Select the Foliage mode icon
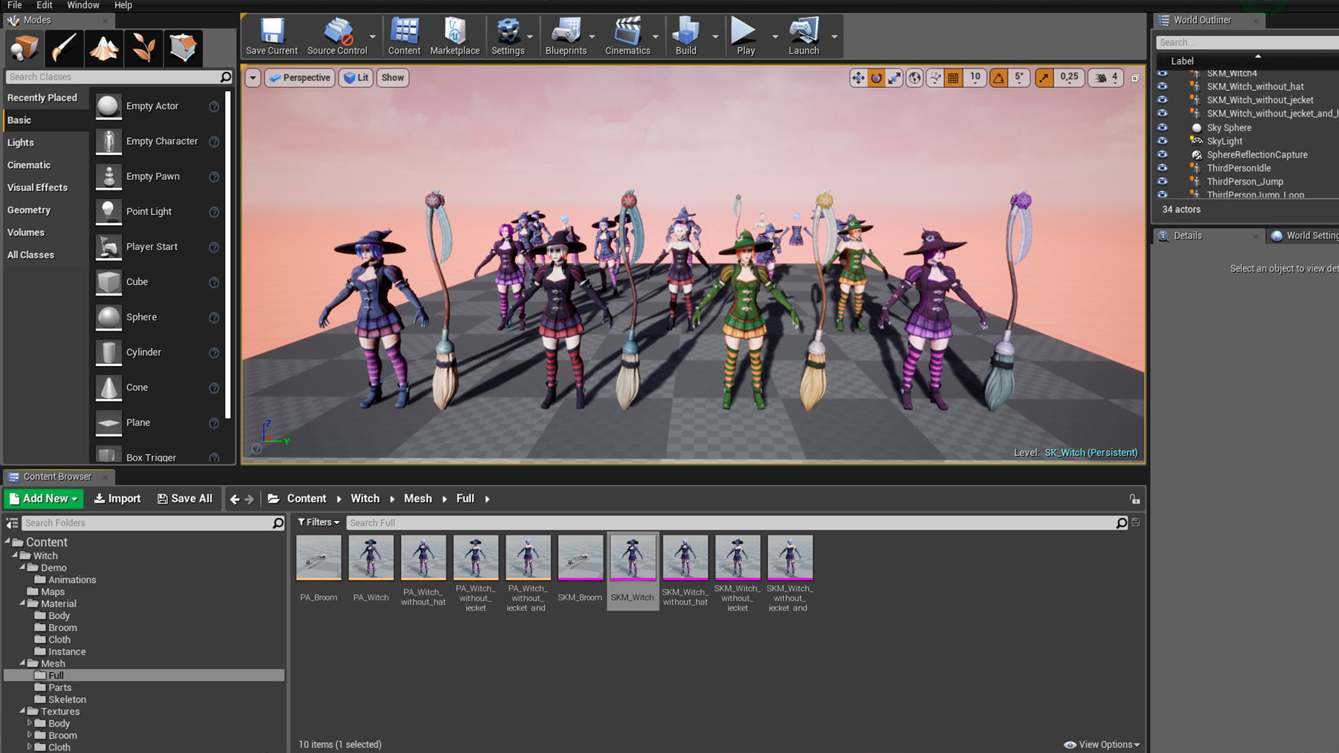 pyautogui.click(x=144, y=48)
